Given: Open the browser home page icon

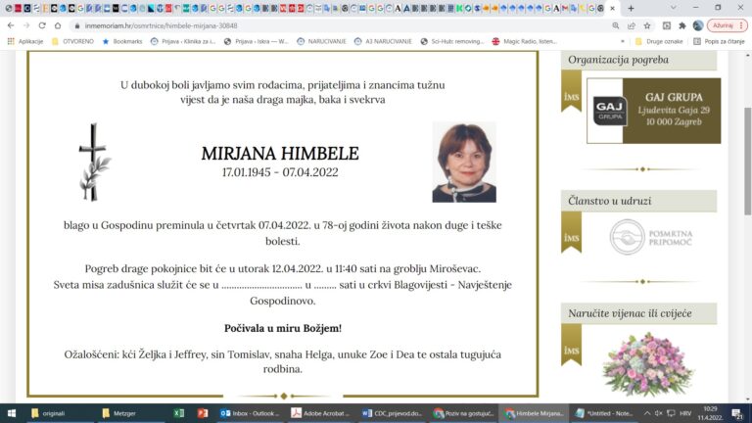Looking at the screenshot, I should coord(59,25).
